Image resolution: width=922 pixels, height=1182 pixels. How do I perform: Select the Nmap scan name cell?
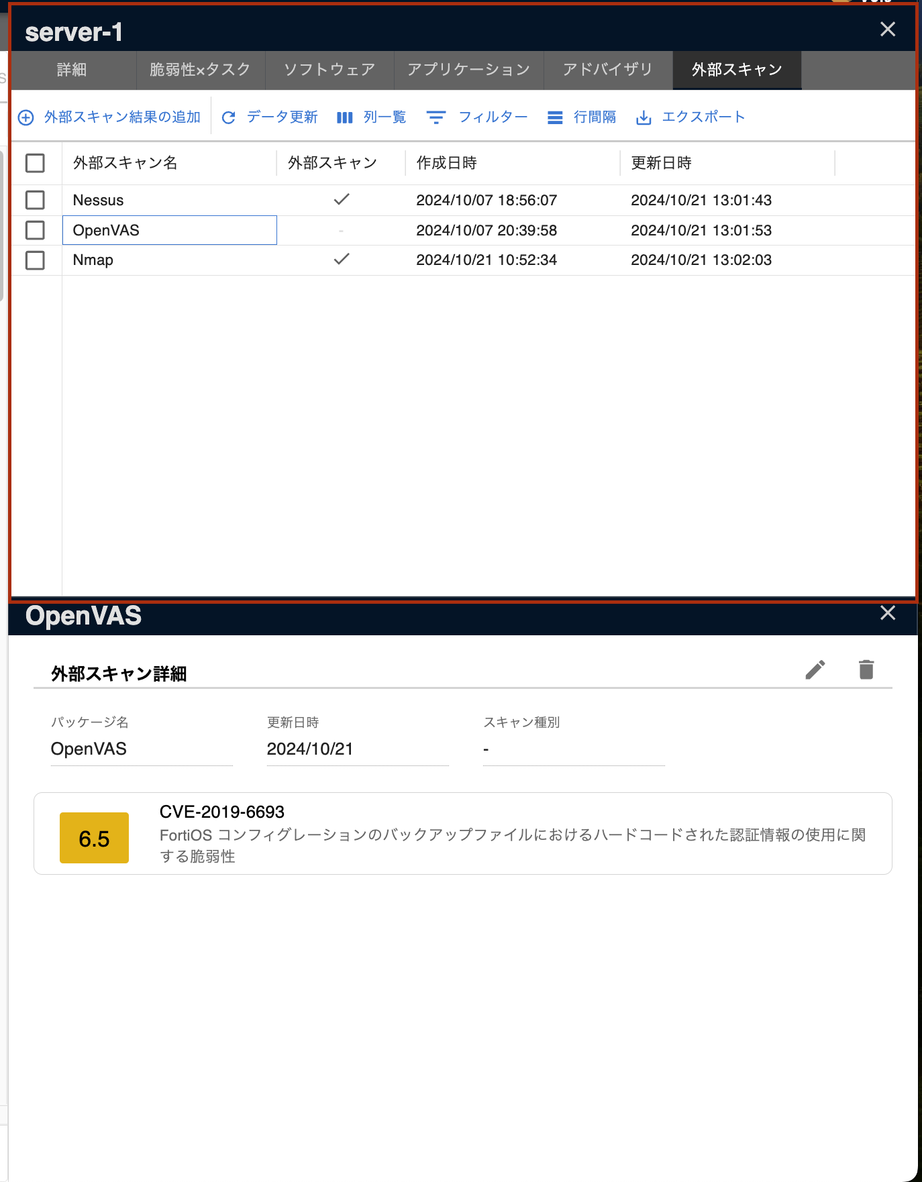click(x=169, y=260)
